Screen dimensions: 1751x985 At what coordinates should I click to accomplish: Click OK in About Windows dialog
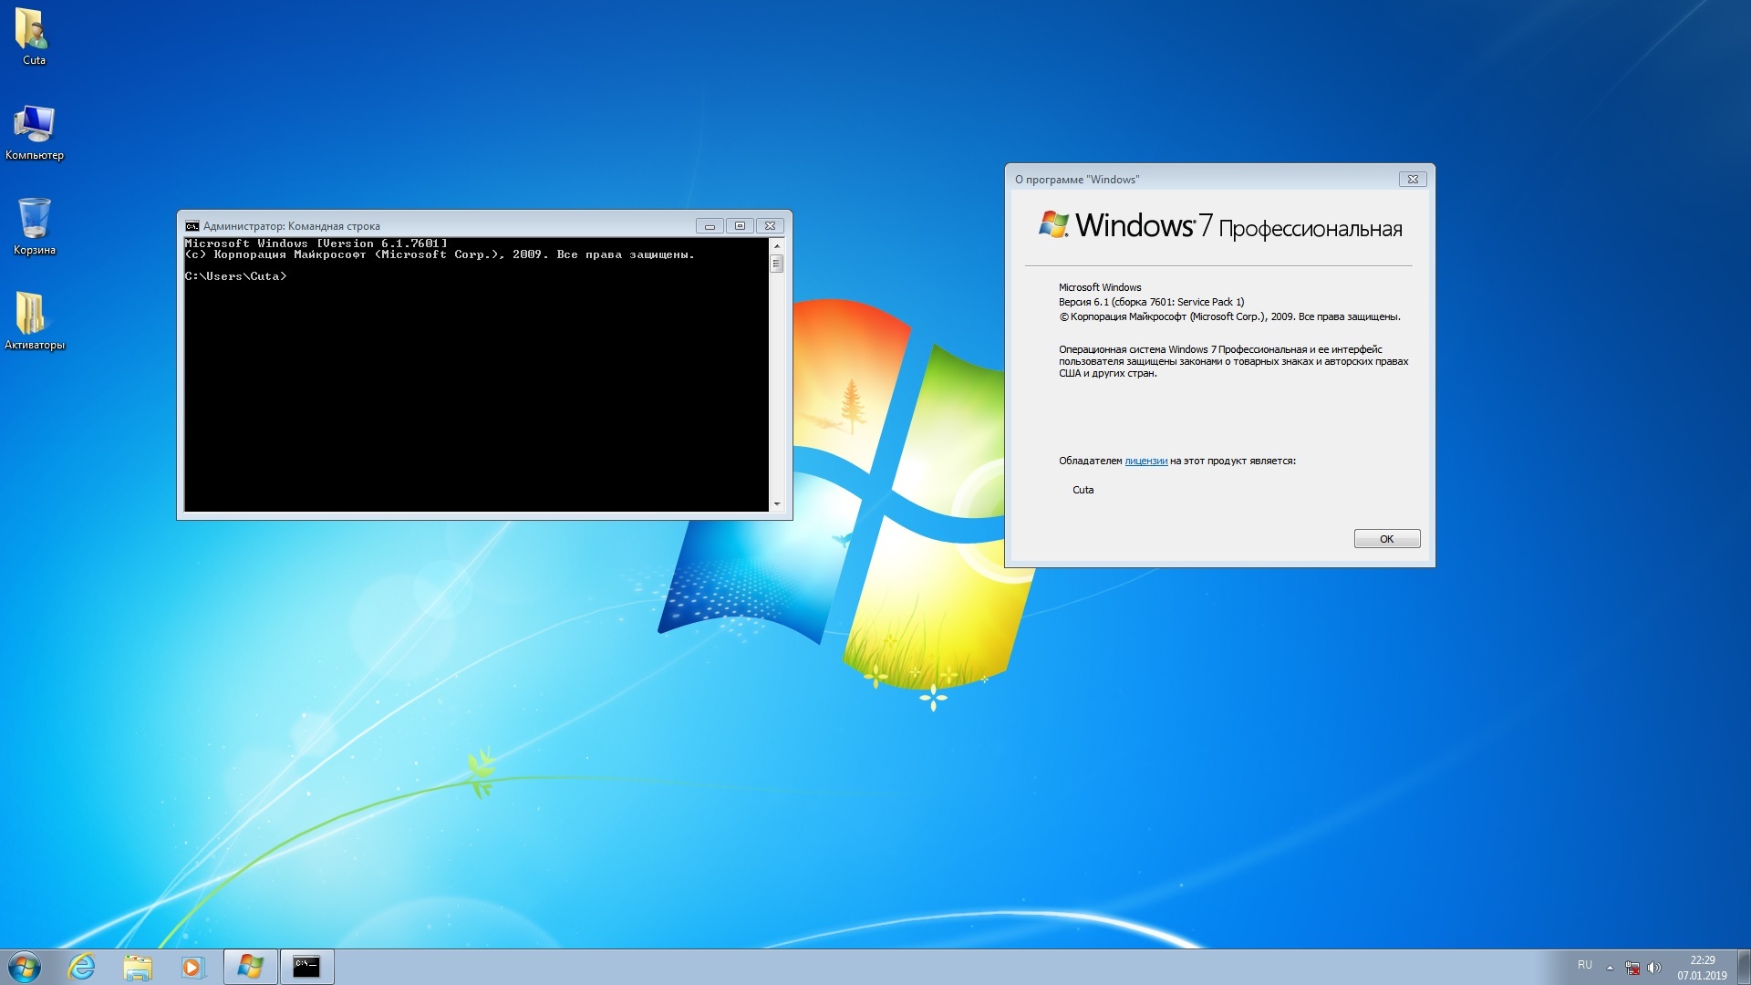1386,539
